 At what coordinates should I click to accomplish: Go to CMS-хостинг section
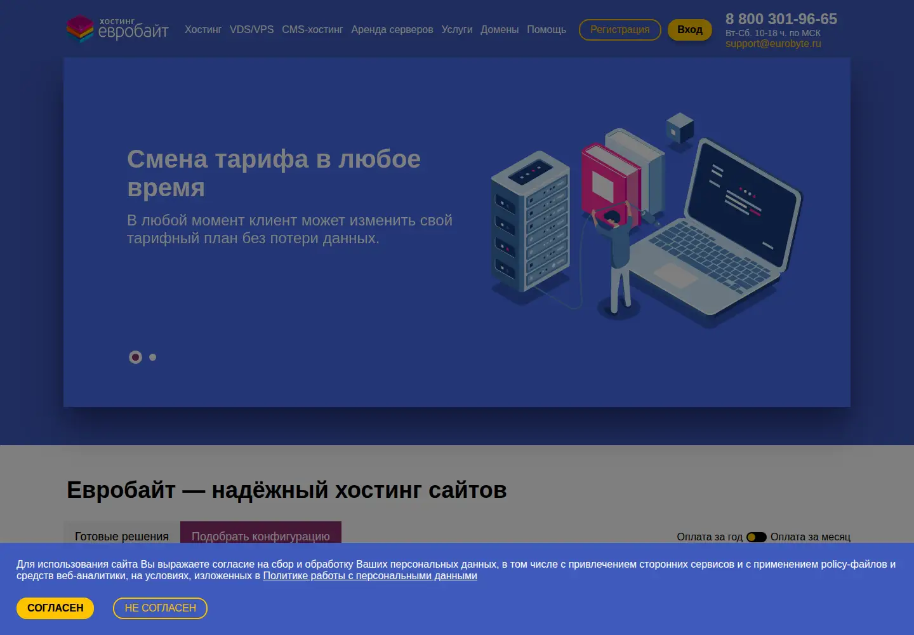[312, 30]
